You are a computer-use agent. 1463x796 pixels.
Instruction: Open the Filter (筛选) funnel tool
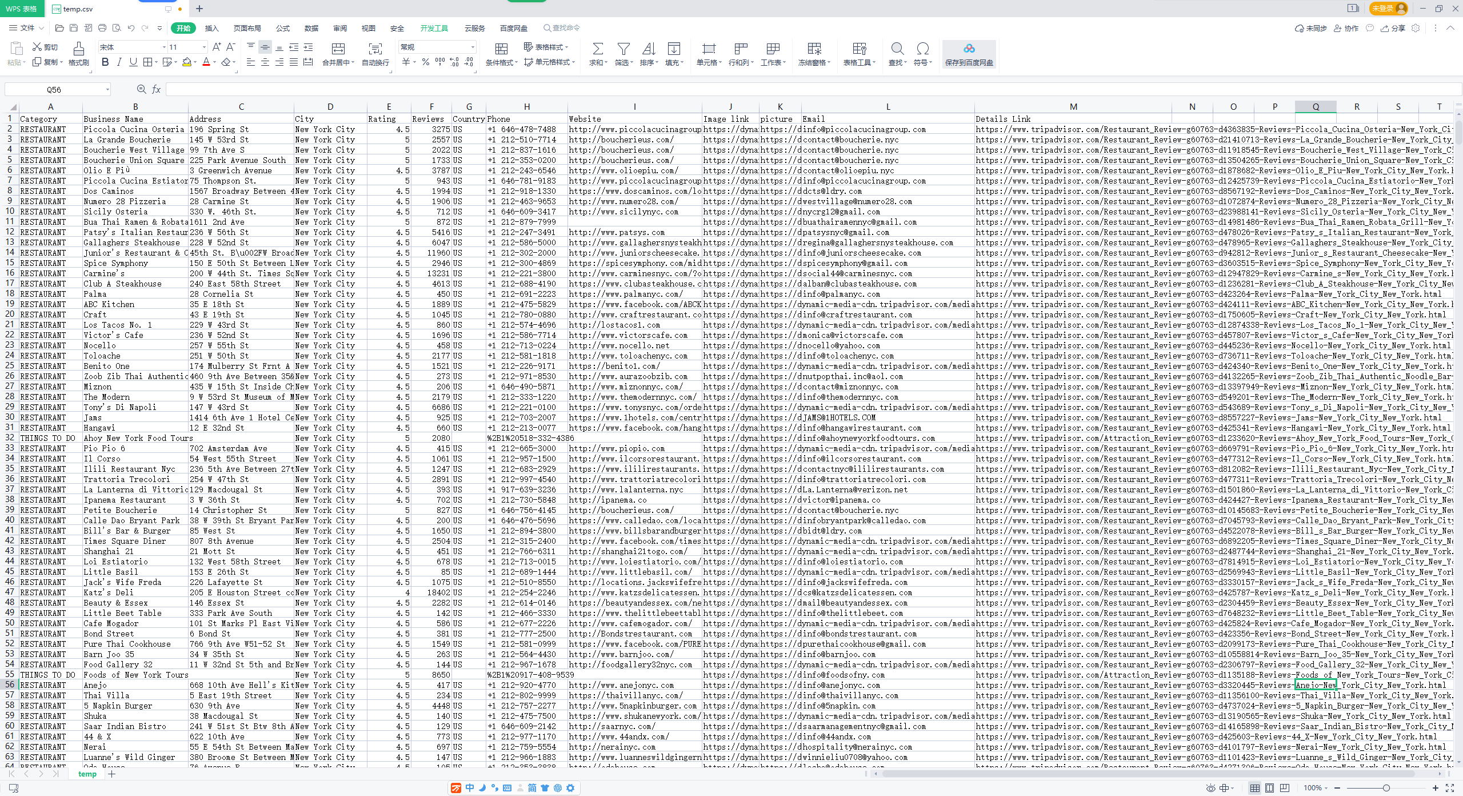(x=623, y=49)
